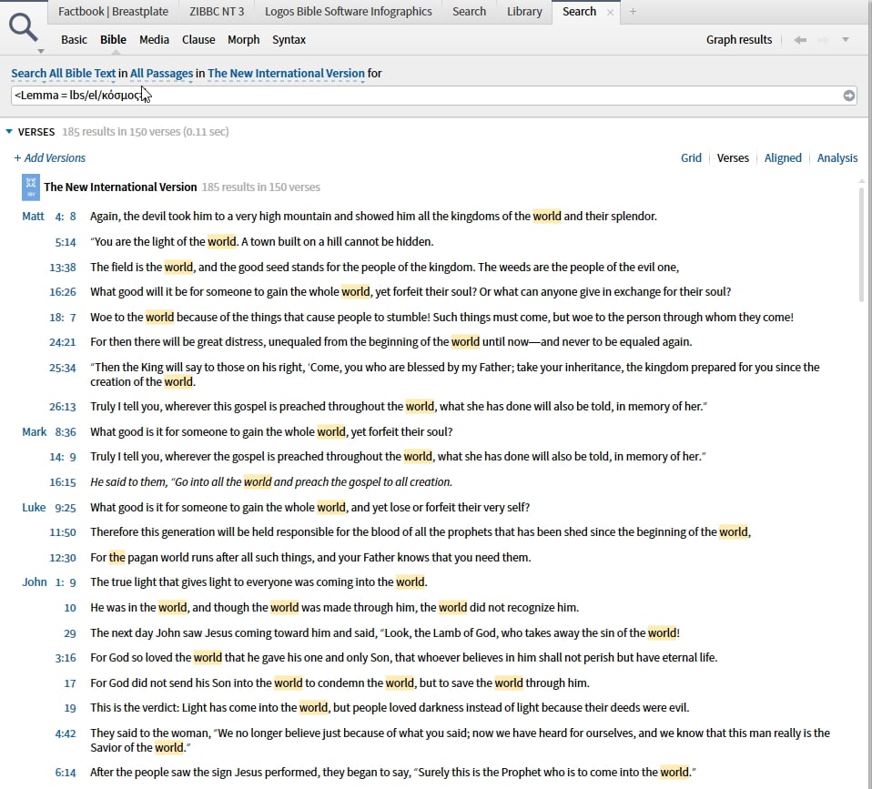Screen dimensions: 872x789
Task: Switch to the first Search tab
Action: point(469,12)
